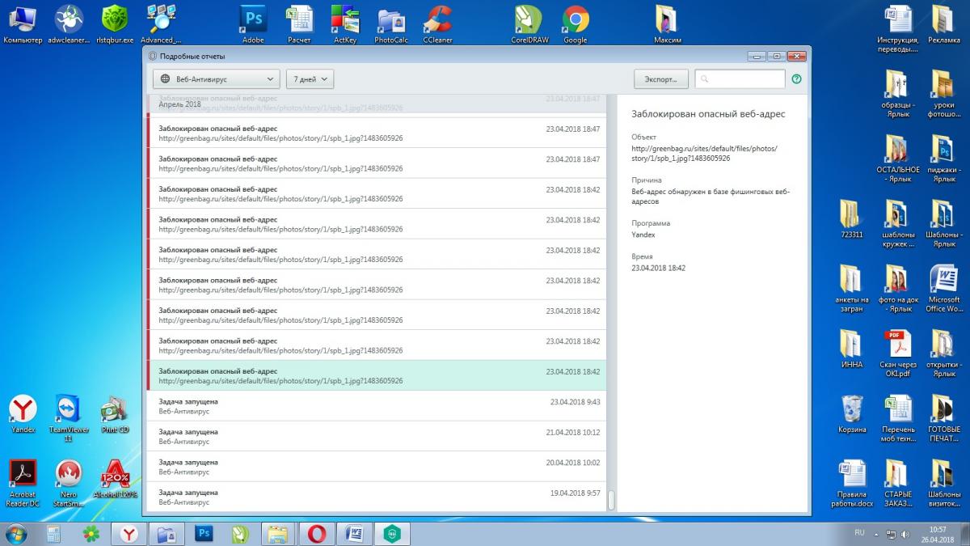Image resolution: width=970 pixels, height=546 pixels.
Task: Select the Задача запущена entry from 21.04.2018 10:12
Action: (376, 437)
